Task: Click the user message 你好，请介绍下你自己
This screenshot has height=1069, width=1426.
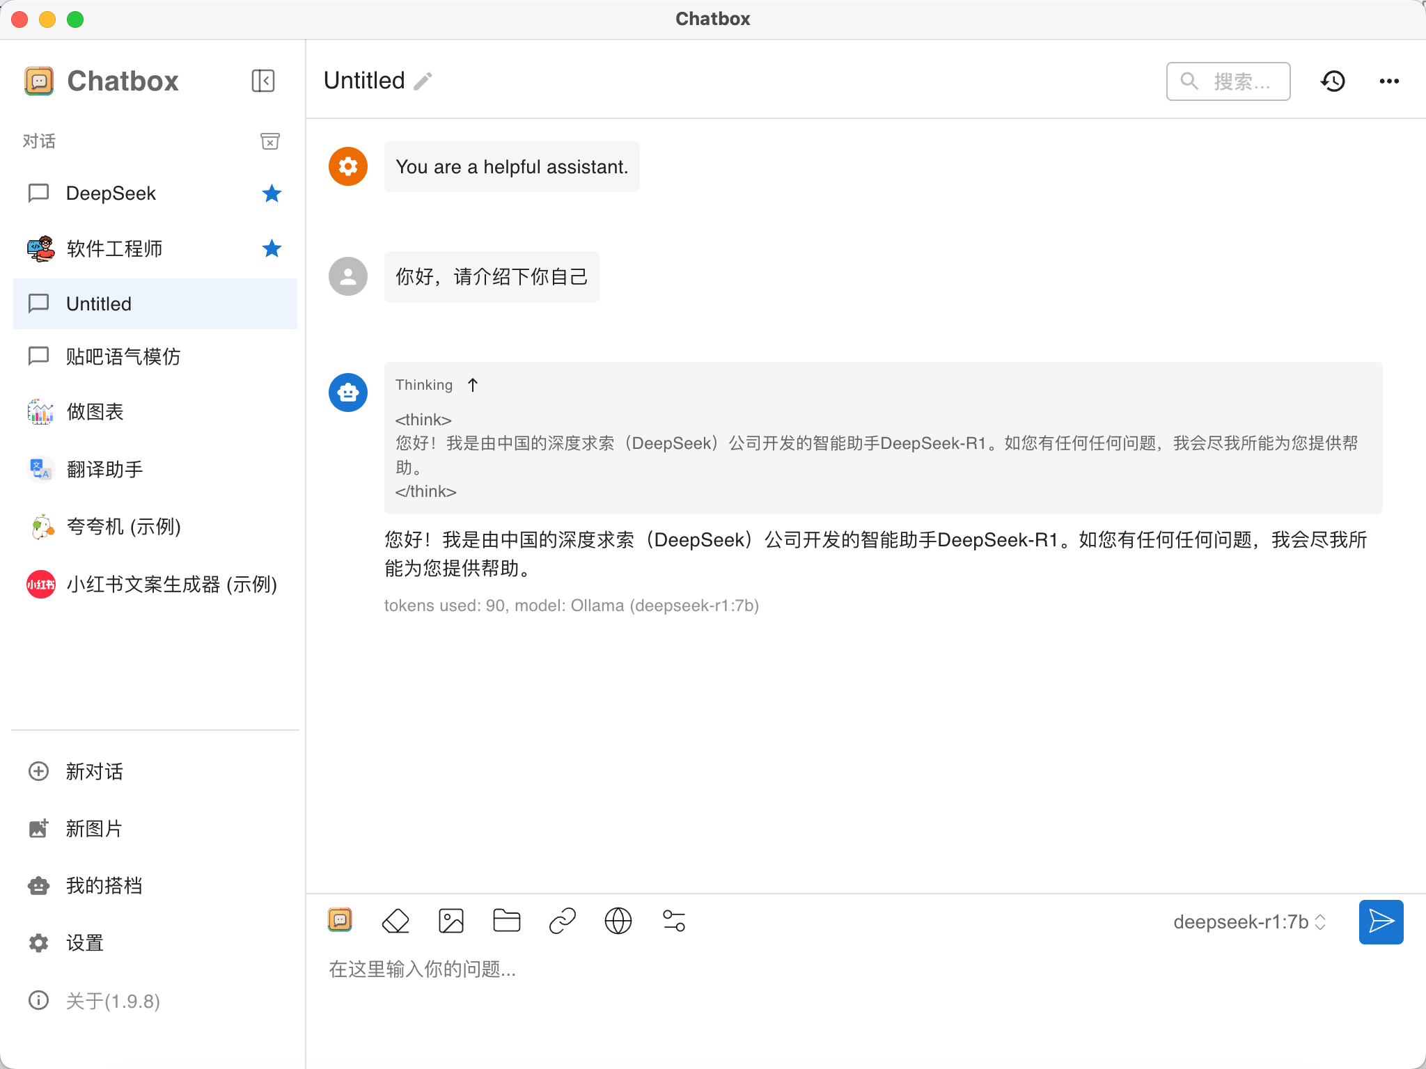Action: pos(492,277)
